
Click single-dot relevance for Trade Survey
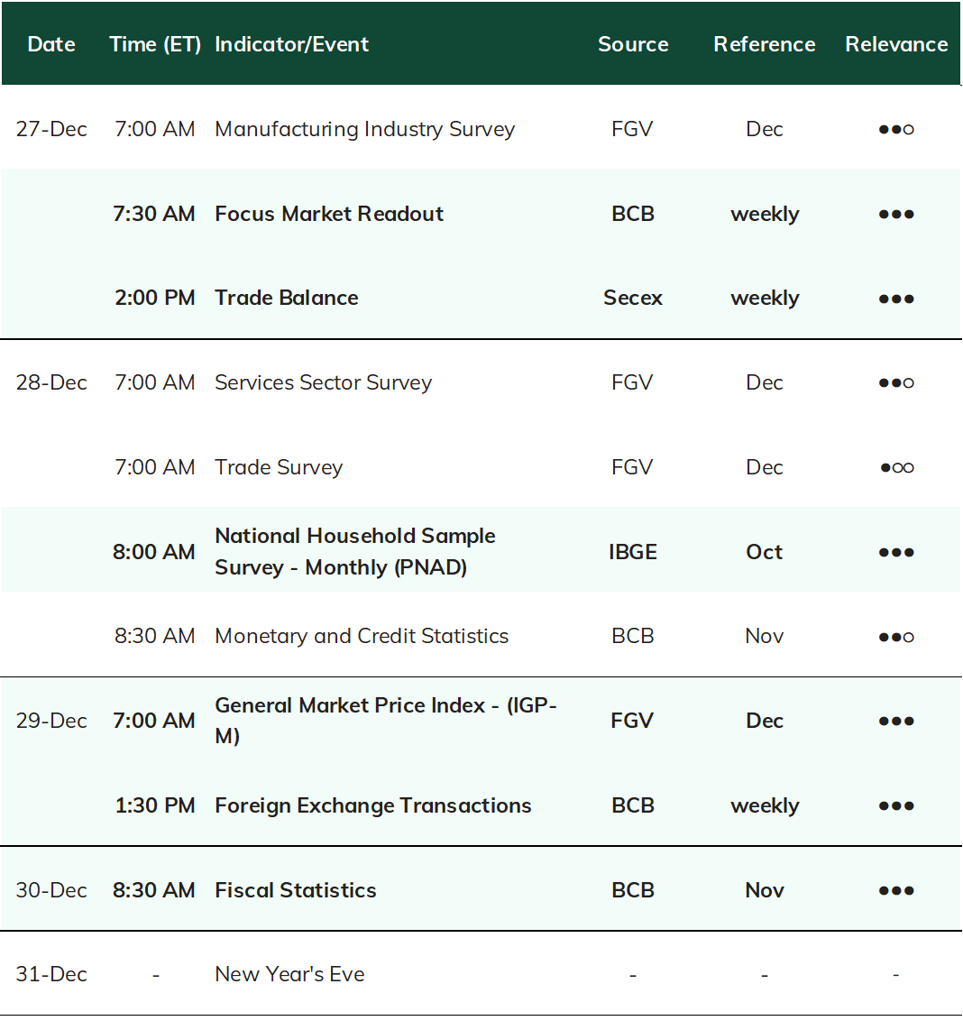(x=896, y=468)
